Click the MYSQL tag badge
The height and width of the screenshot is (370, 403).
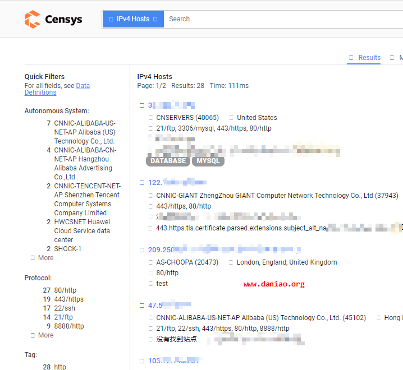pyautogui.click(x=208, y=161)
